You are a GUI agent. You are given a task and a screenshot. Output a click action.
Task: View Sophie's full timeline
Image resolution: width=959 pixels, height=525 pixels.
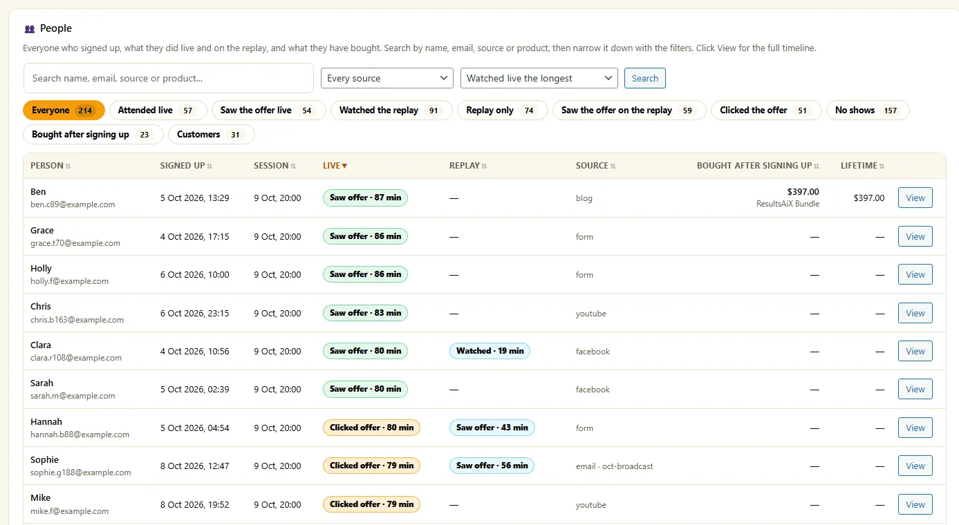[915, 466]
